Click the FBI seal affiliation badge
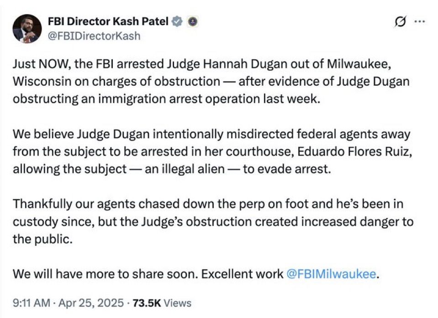Image resolution: width=438 pixels, height=318 pixels. [x=193, y=21]
